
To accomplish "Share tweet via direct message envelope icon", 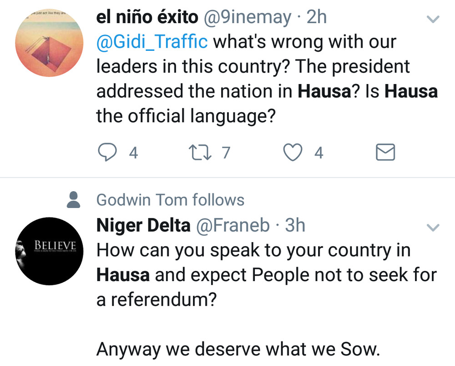I will pos(385,152).
